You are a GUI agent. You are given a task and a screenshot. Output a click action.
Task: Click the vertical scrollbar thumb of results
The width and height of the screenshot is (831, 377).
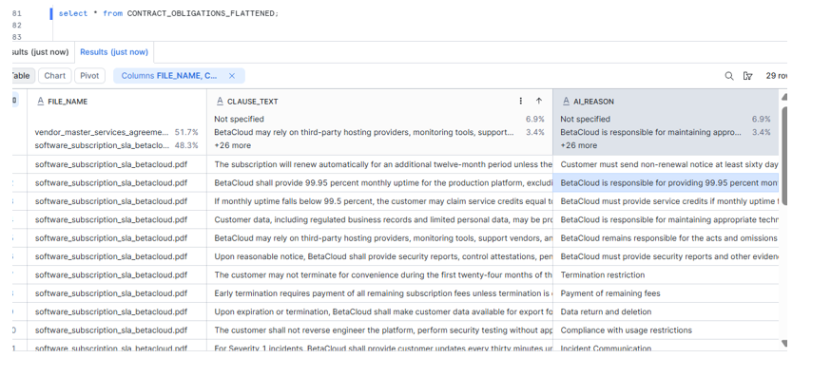click(x=784, y=156)
